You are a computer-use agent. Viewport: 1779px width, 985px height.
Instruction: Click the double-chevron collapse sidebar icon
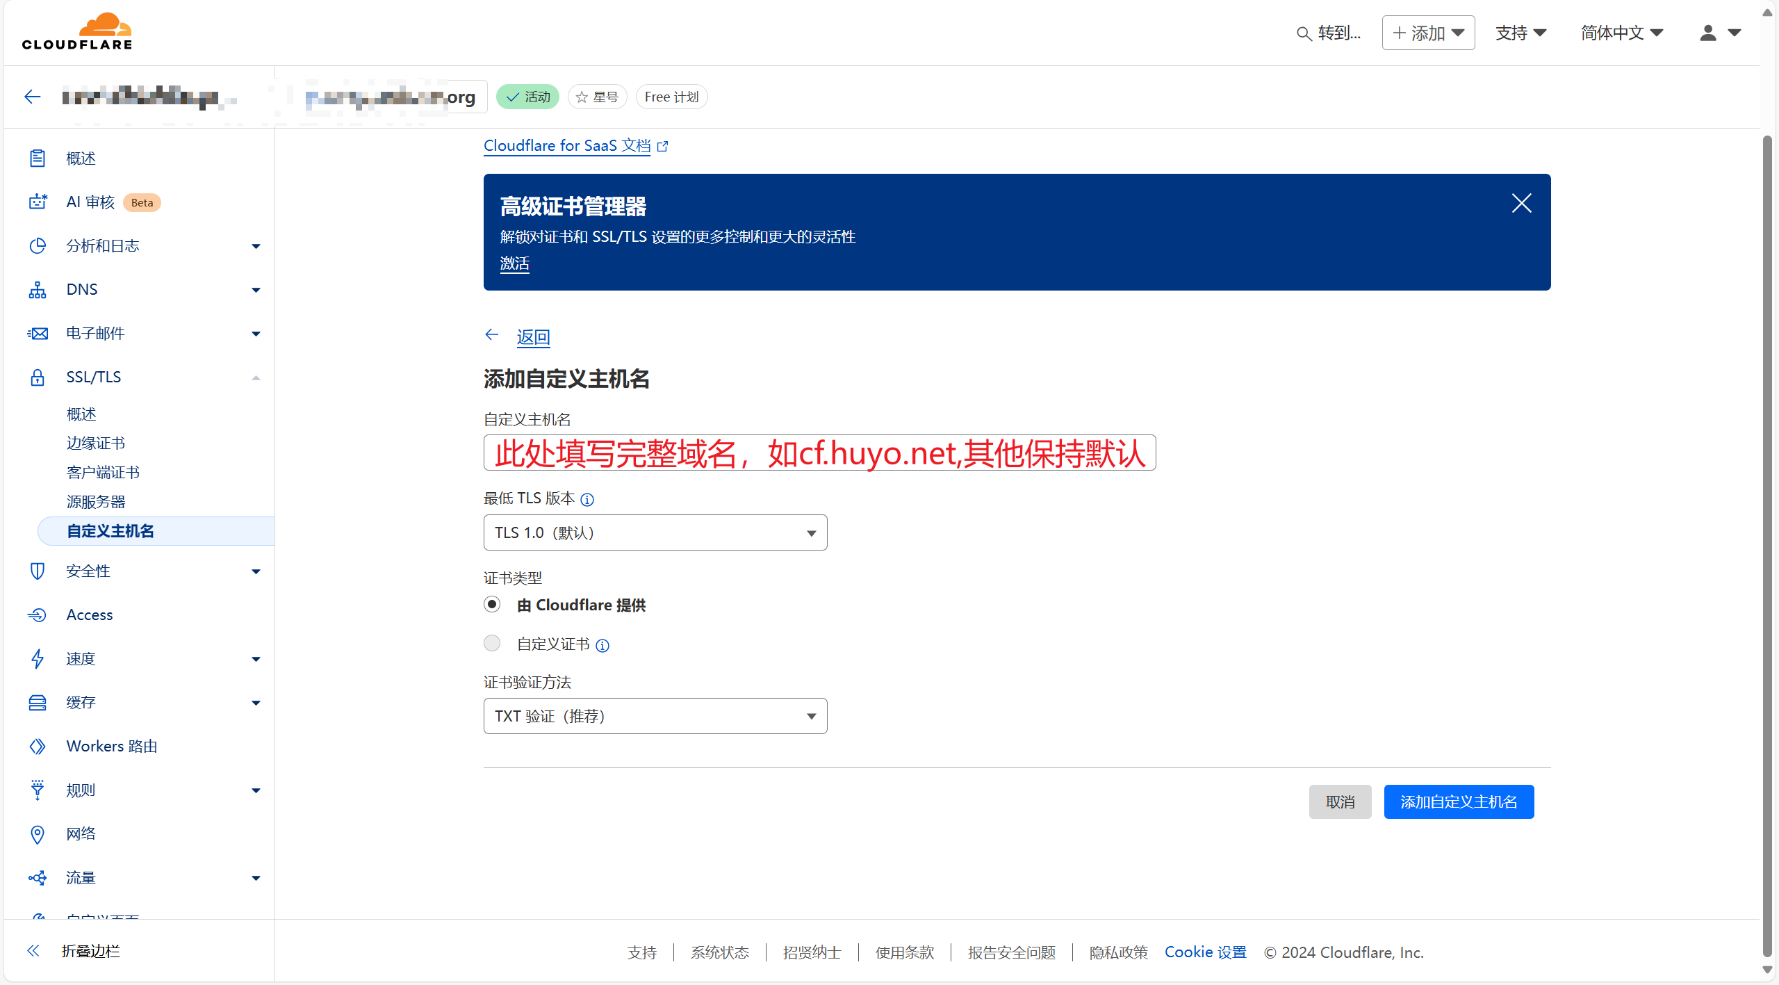point(33,951)
